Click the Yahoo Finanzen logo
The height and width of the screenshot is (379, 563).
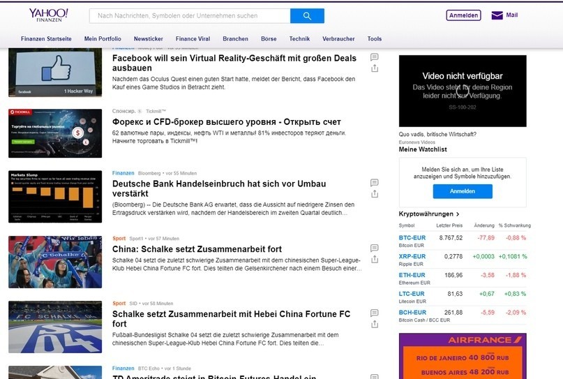click(48, 15)
